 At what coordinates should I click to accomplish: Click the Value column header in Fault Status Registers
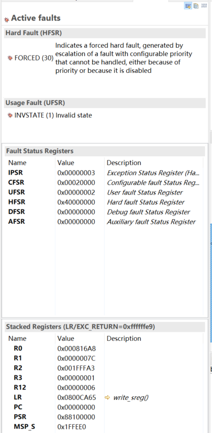[x=65, y=163]
